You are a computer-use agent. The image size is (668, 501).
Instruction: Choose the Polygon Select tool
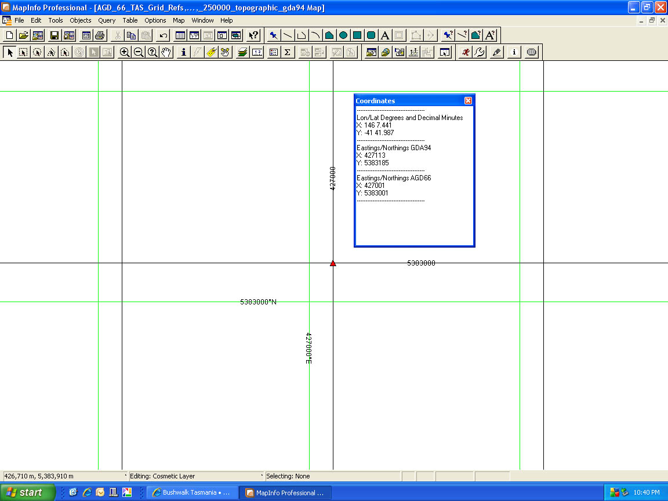point(51,52)
